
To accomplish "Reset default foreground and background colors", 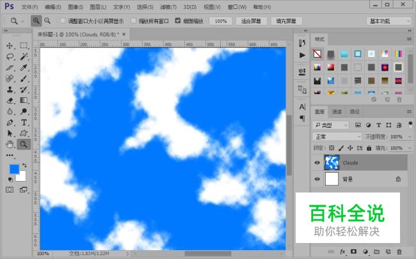I will [x=10, y=180].
